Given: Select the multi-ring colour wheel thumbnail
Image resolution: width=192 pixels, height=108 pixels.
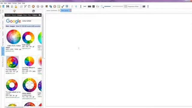Looking at the screenshot, I should click(14, 37).
